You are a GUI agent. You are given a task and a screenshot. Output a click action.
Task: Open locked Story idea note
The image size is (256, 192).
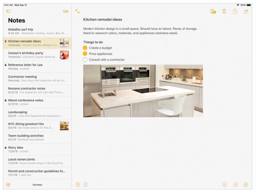point(37,149)
